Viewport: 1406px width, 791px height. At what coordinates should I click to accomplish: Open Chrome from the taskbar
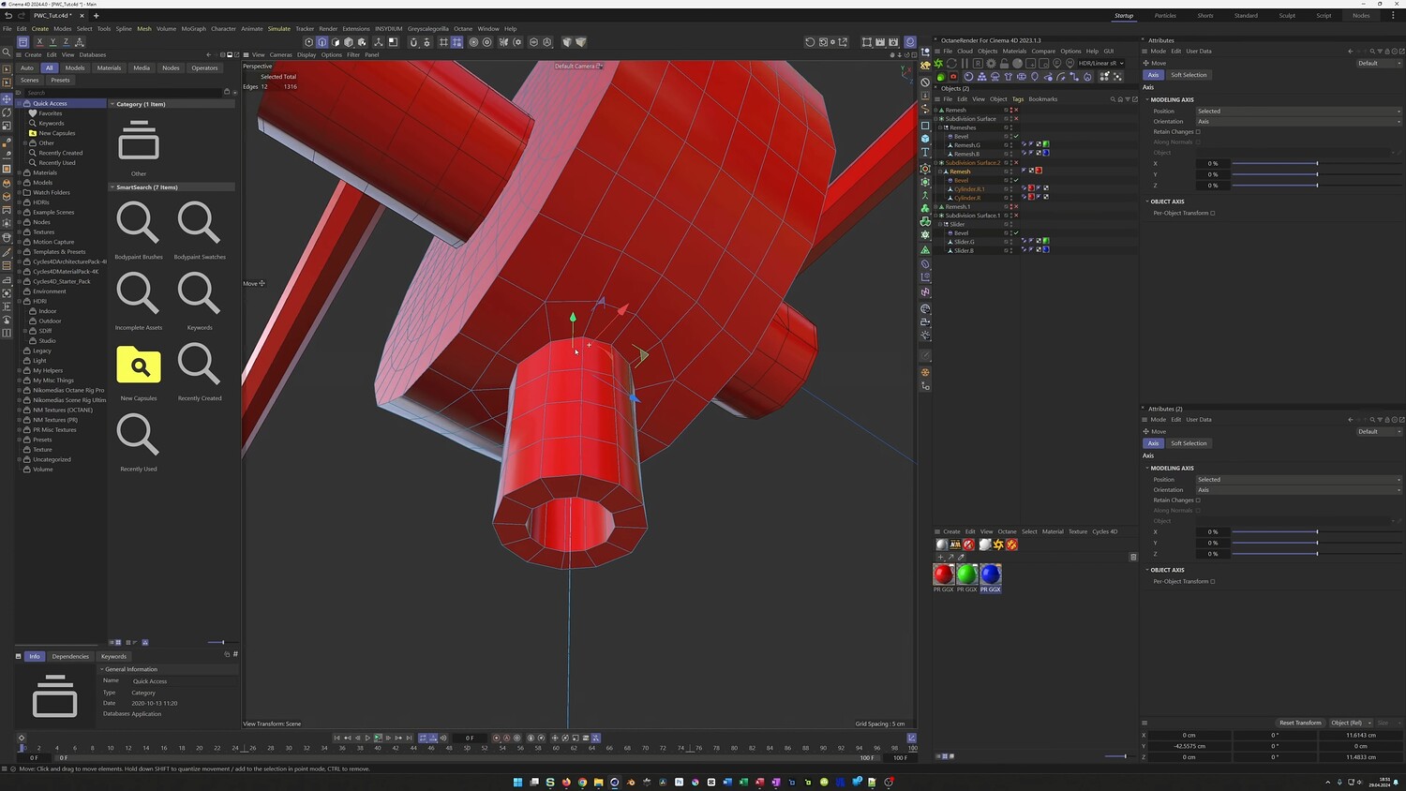click(582, 782)
